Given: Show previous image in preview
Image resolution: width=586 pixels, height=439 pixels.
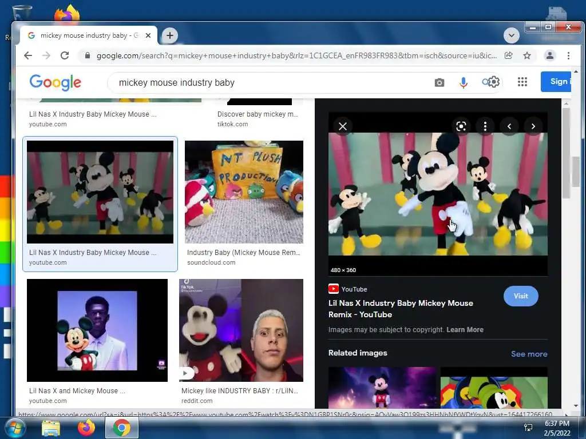Looking at the screenshot, I should pos(509,126).
